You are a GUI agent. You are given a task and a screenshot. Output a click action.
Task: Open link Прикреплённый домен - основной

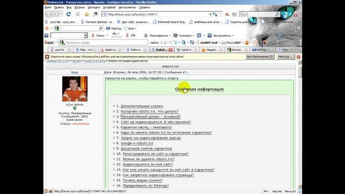click(150, 116)
